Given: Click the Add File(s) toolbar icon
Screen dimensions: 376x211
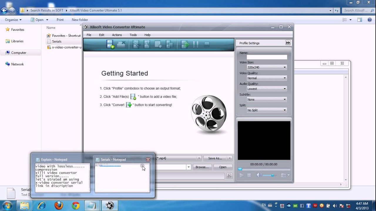Looking at the screenshot, I should tap(110, 44).
